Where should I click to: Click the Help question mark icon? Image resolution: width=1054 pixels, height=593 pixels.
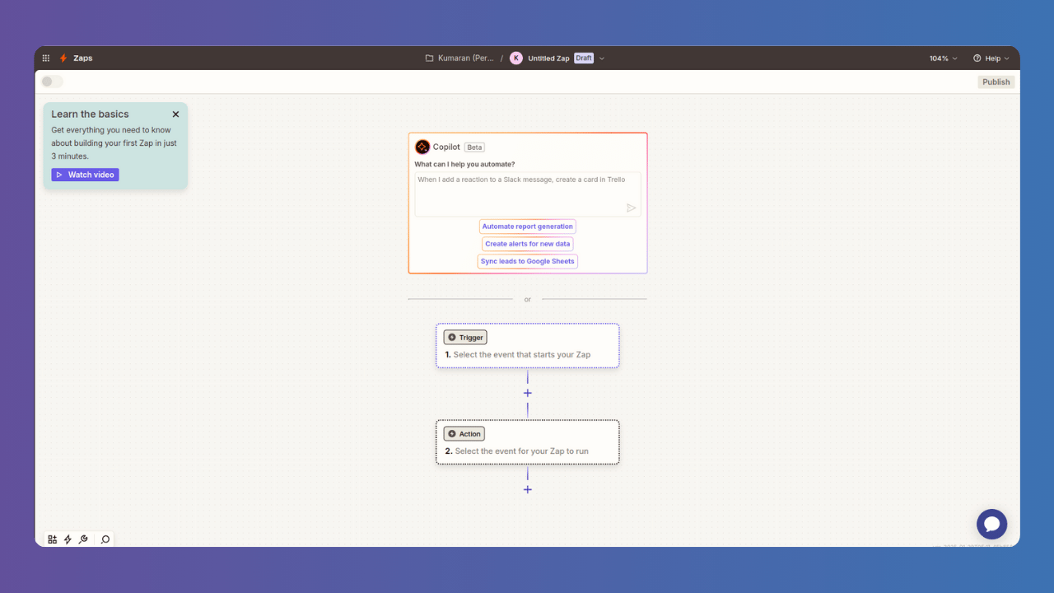977,58
